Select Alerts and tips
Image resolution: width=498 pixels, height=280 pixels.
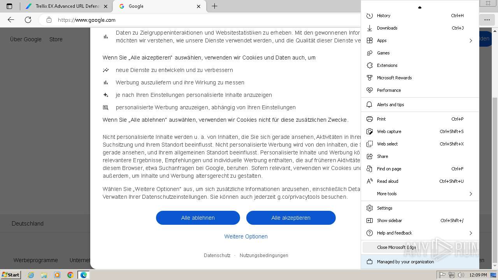point(420,105)
